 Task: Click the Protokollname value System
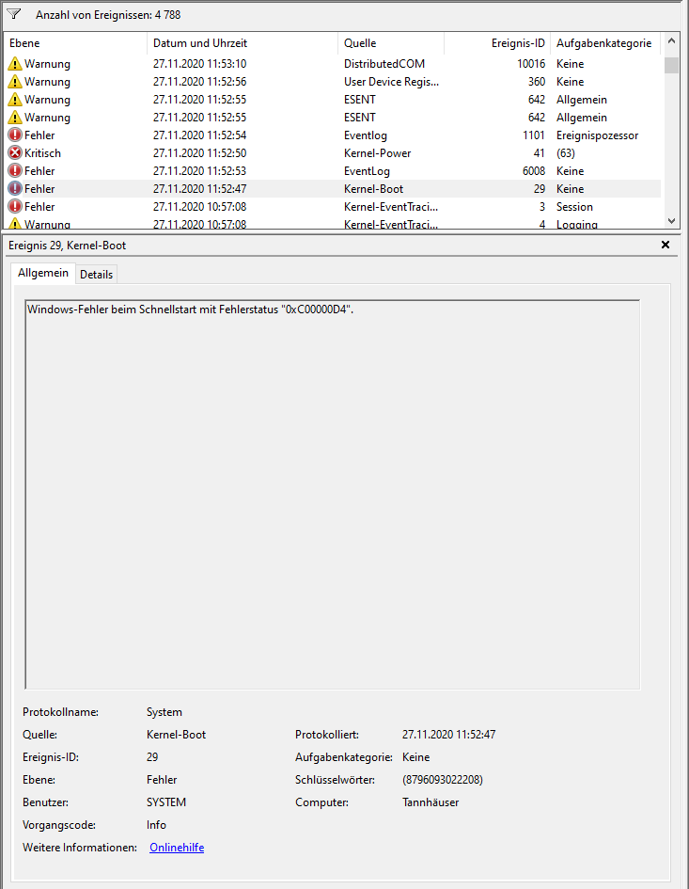click(x=164, y=711)
